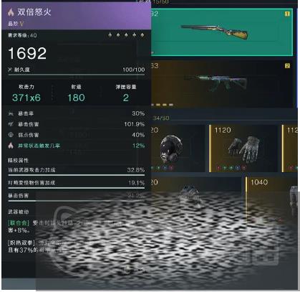Image resolution: width=300 pixels, height=292 pixels.
Task: Click the 暴击伤害 crit damage stat icon
Action: tap(11, 124)
